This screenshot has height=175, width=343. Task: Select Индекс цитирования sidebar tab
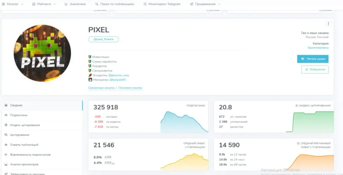tap(42, 125)
